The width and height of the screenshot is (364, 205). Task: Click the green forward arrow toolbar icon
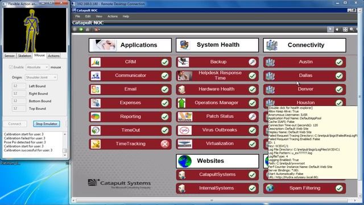(81, 30)
